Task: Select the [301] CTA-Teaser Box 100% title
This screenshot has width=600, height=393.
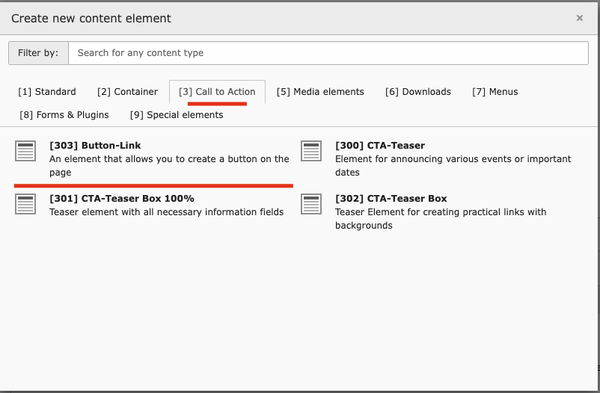Action: 122,199
